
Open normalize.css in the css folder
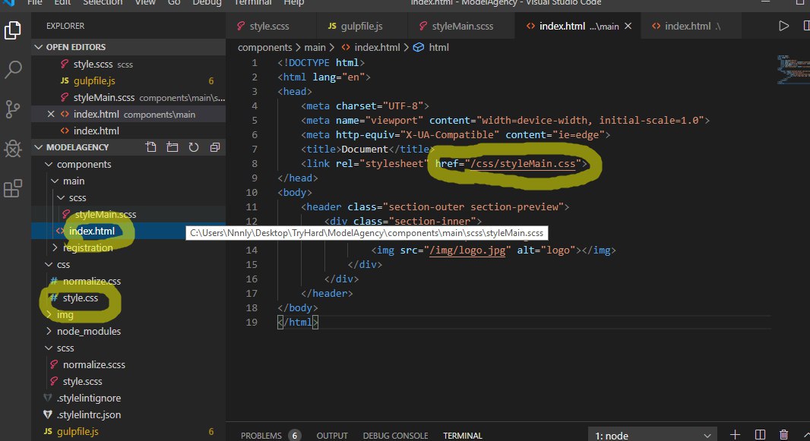[x=91, y=281]
